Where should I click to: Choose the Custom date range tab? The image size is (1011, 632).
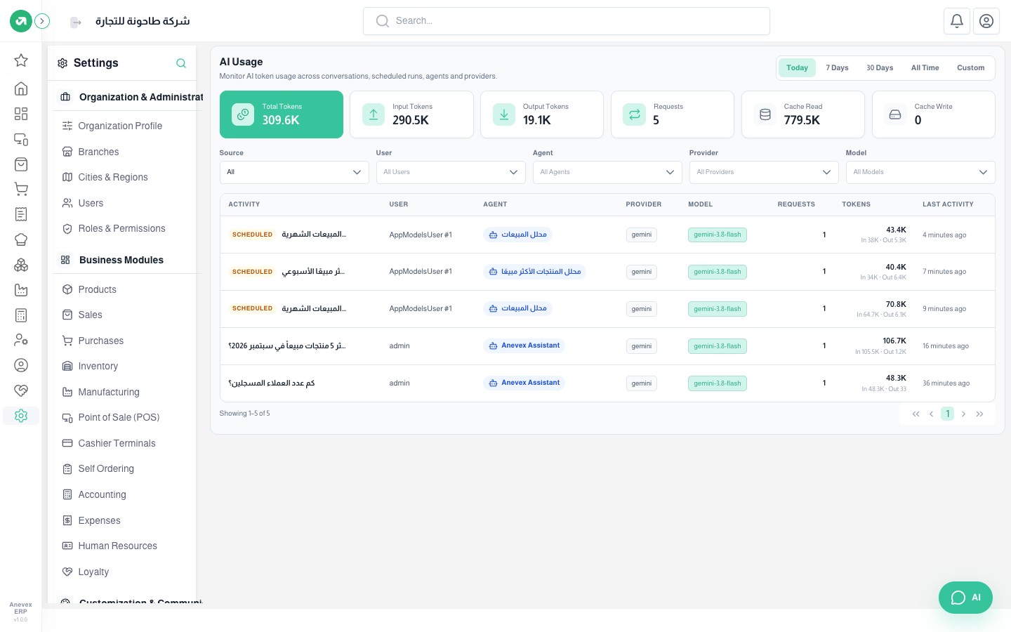click(970, 68)
